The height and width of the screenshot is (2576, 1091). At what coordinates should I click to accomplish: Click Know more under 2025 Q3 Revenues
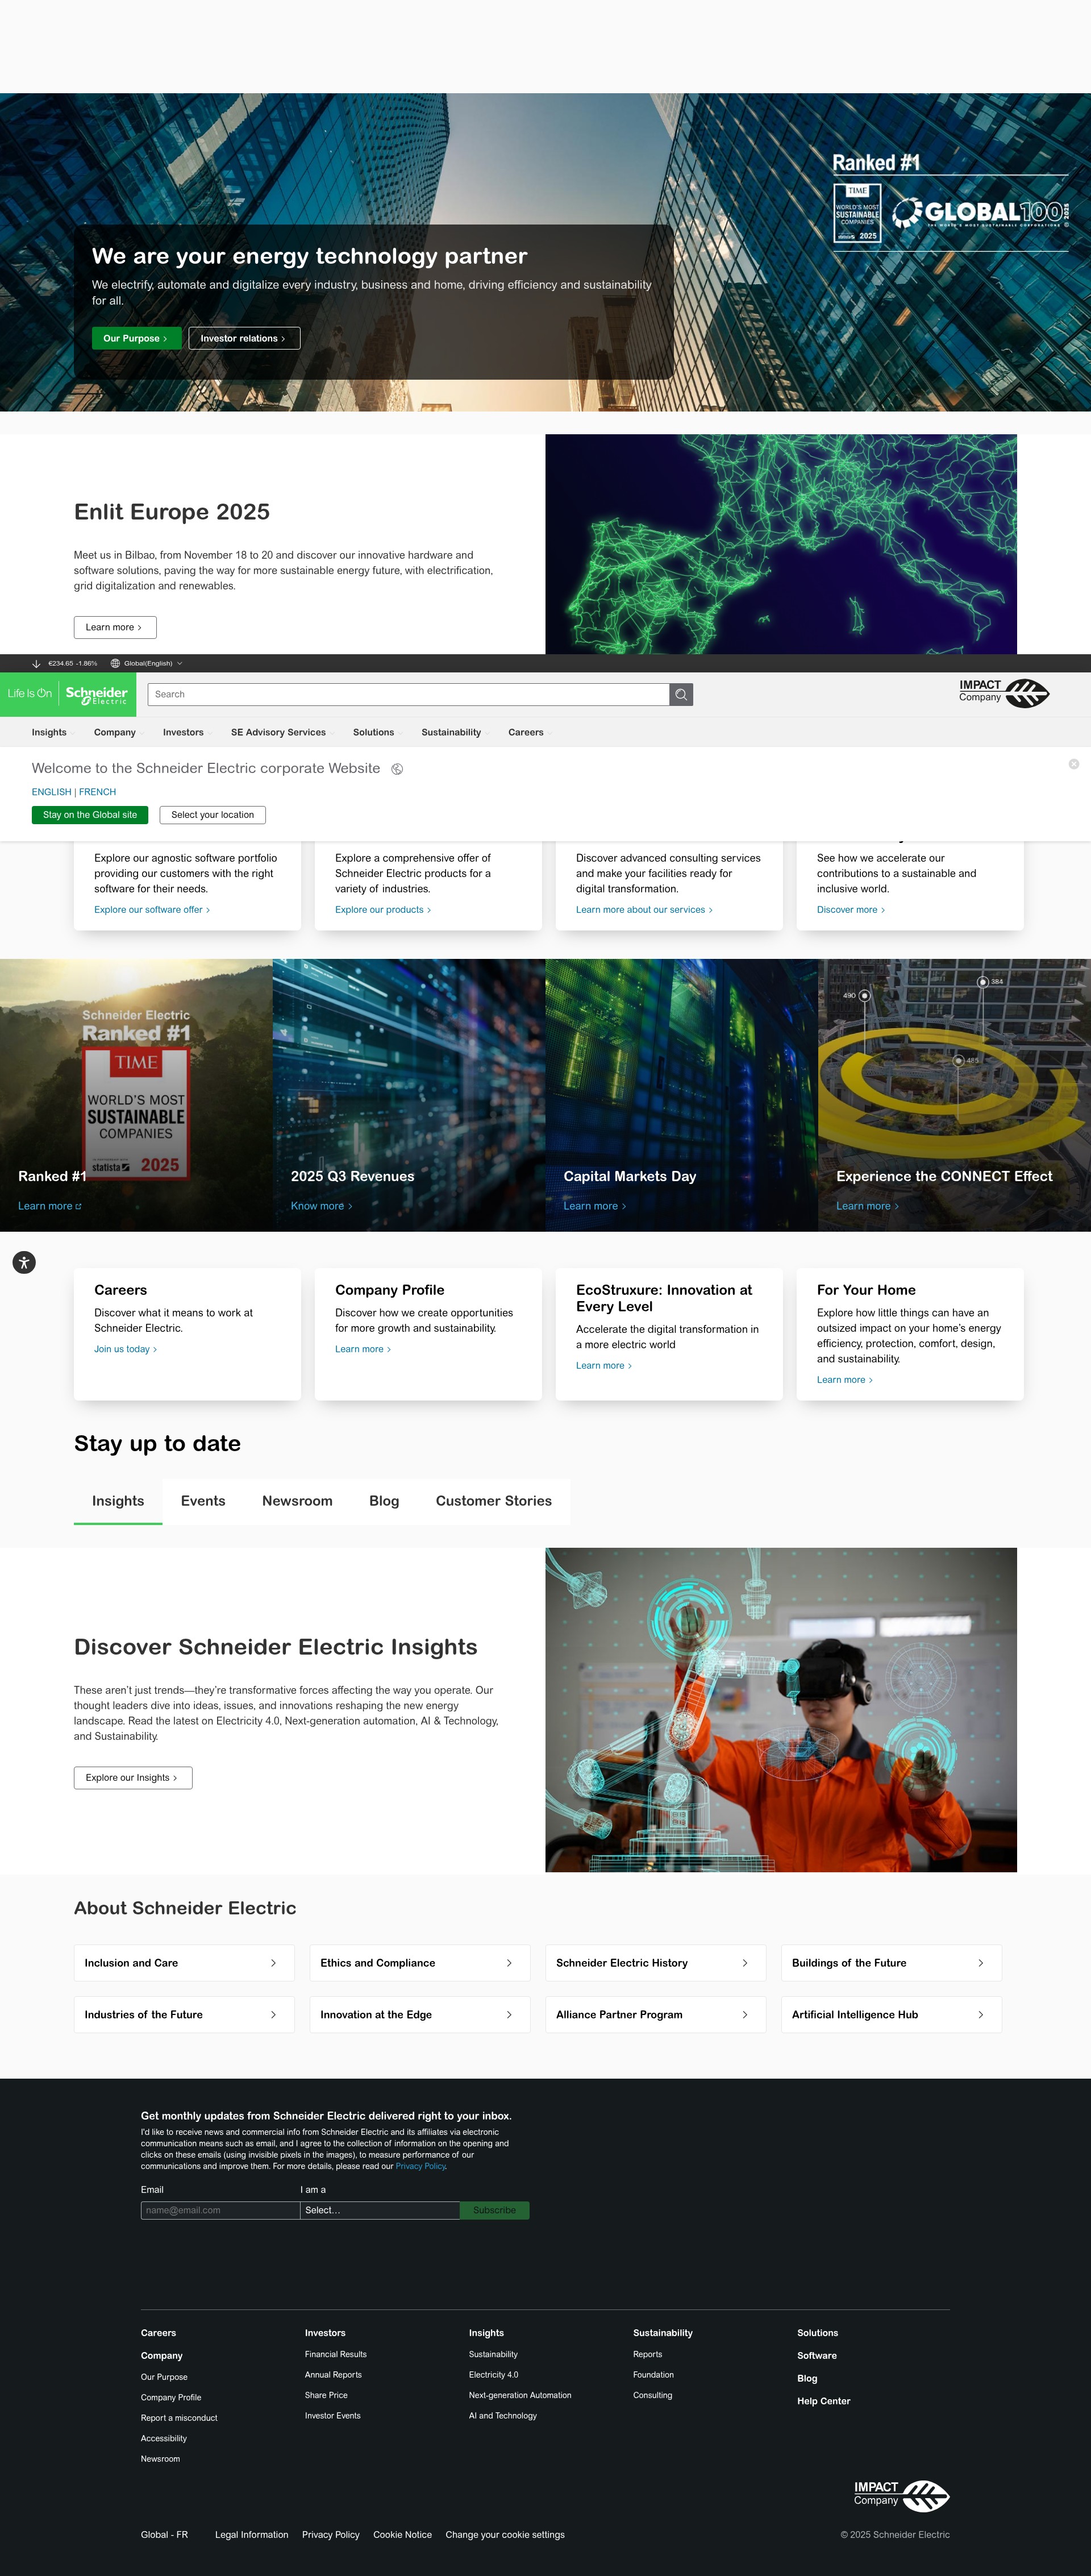321,1206
